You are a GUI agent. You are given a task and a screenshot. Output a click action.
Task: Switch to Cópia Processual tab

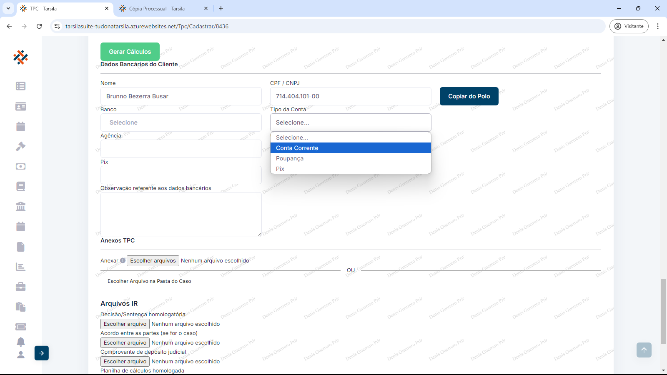[x=157, y=8]
